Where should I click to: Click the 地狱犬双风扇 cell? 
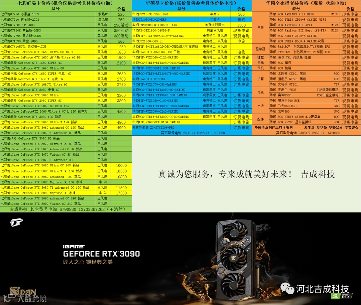point(215,25)
